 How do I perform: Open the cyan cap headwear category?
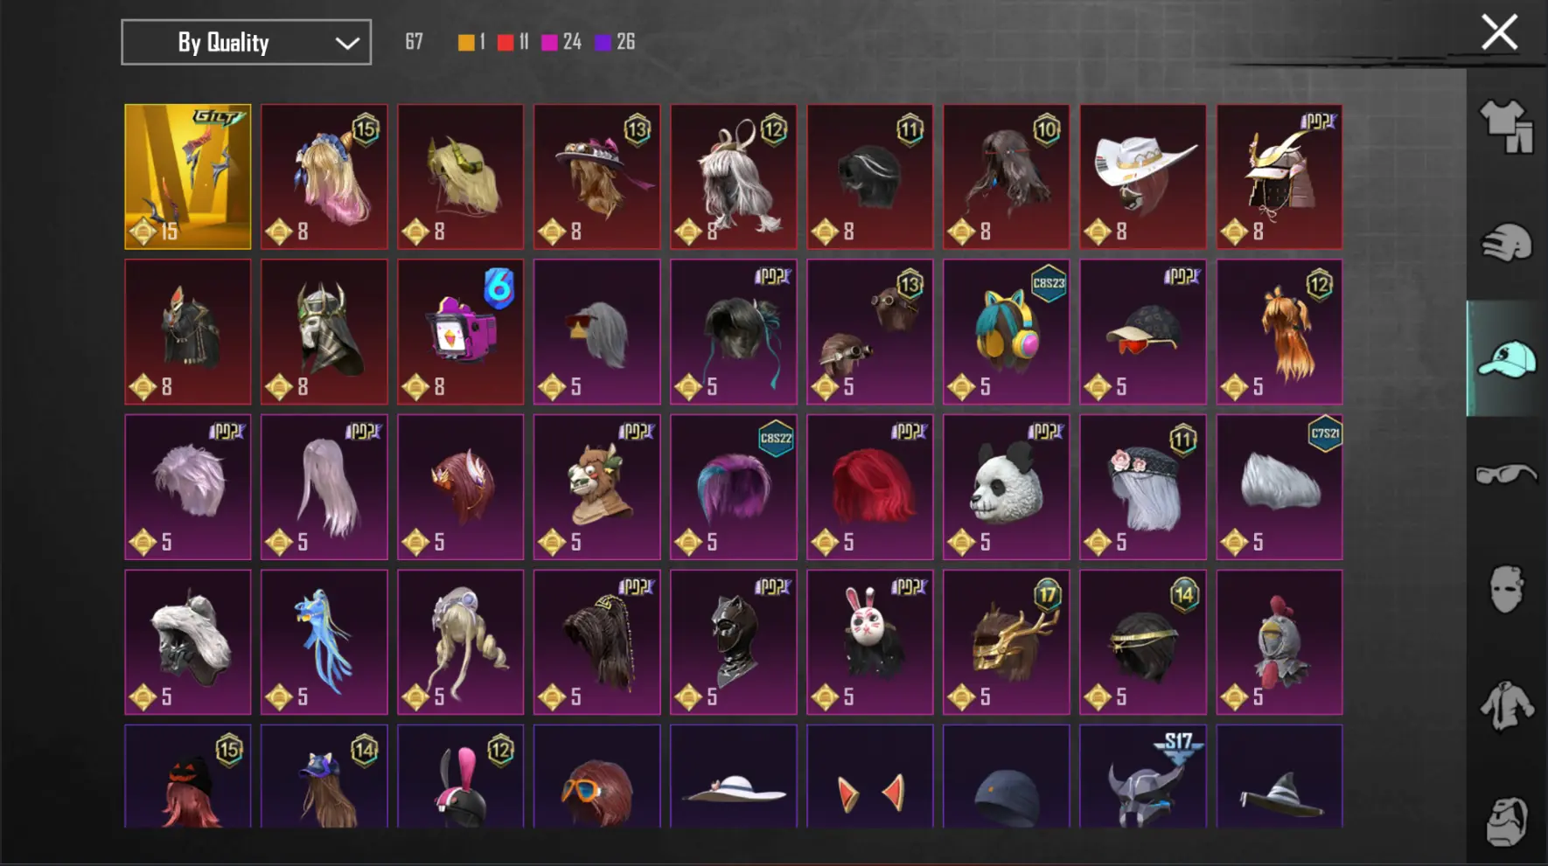(1506, 358)
